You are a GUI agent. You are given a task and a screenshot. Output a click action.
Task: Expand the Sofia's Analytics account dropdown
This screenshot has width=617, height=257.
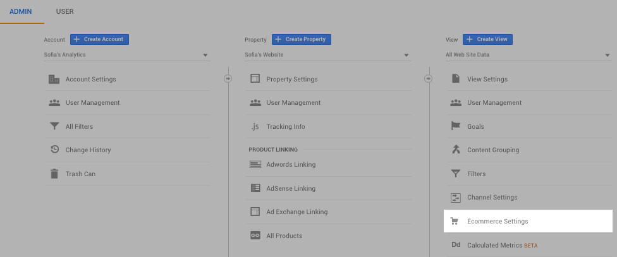(x=205, y=55)
